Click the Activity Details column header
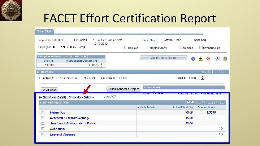Image resolution: width=260 pixels, height=146 pixels. [x=146, y=107]
